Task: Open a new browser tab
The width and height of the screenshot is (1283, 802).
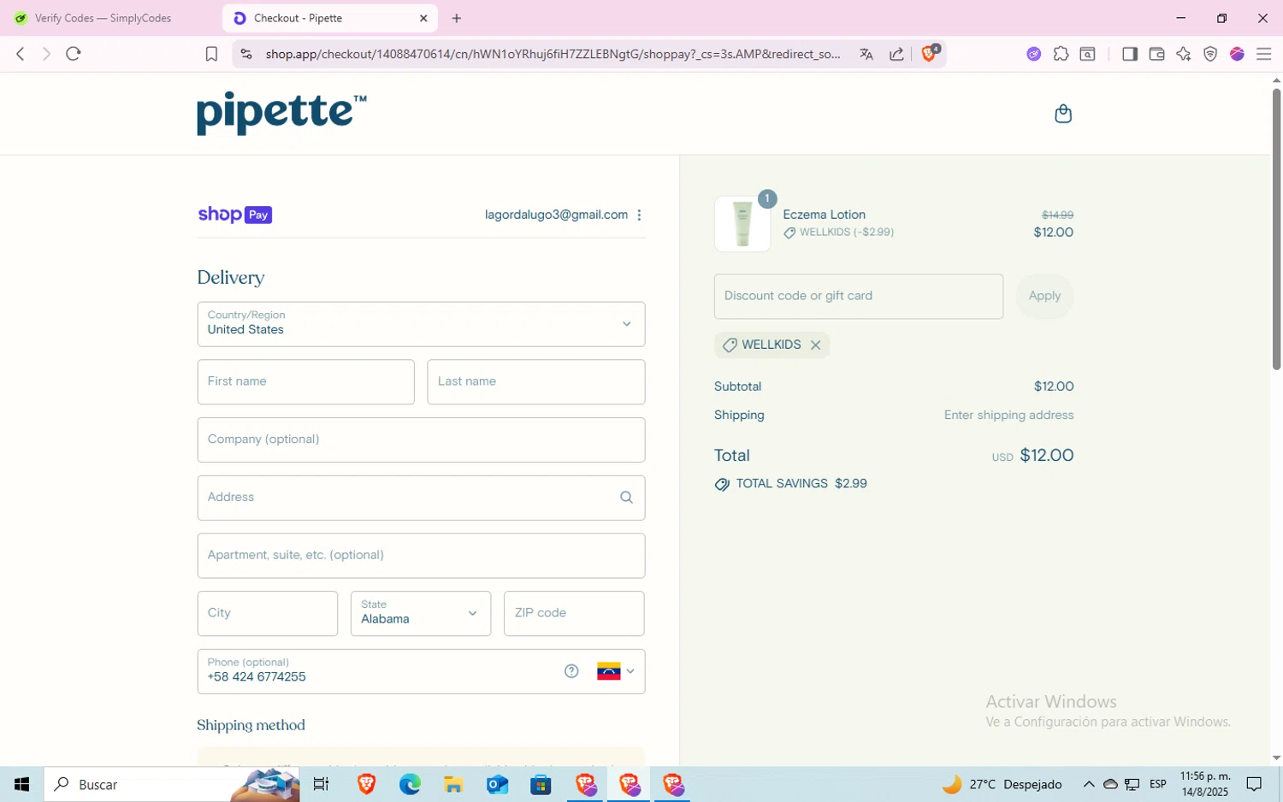Action: tap(457, 18)
